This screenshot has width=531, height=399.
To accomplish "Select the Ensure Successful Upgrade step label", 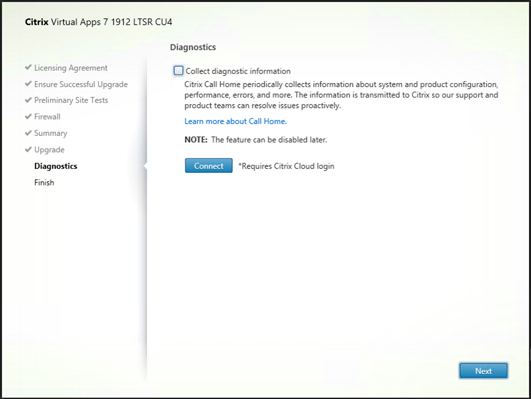I will pyautogui.click(x=81, y=84).
